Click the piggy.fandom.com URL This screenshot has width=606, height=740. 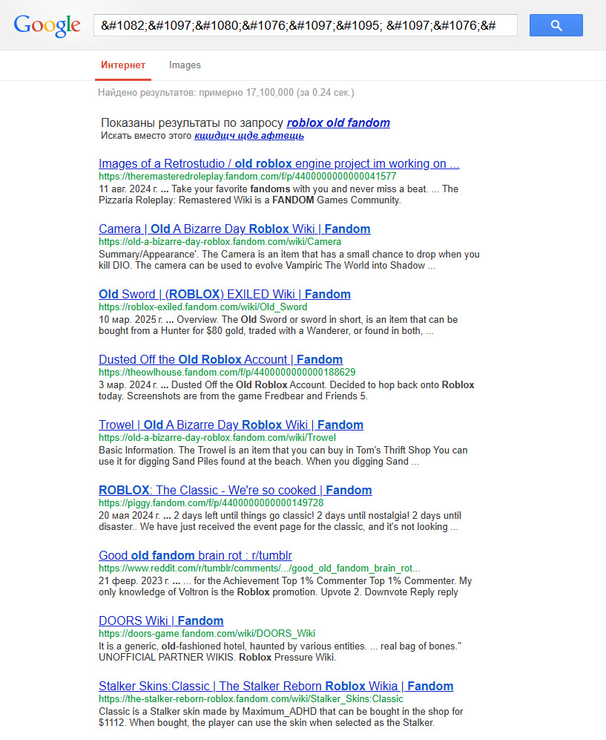[211, 503]
